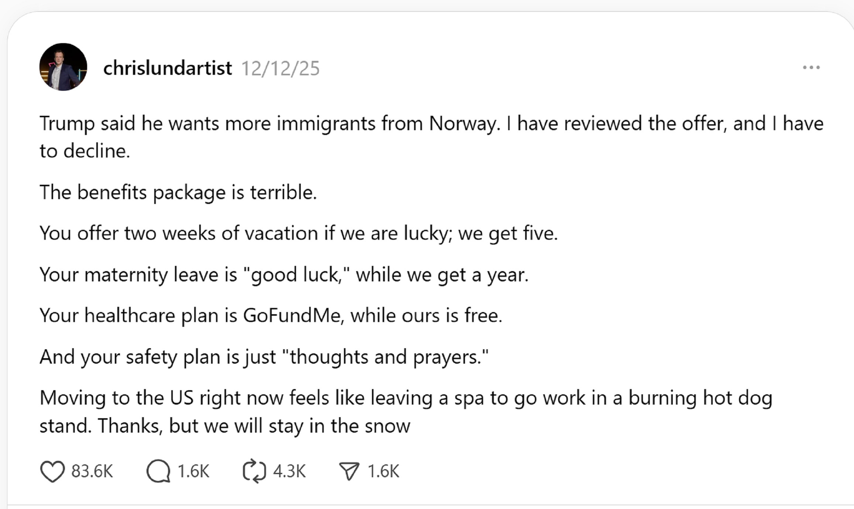Click the sentence 'Trump said he wants more immigrants'
The image size is (854, 509).
(x=207, y=123)
